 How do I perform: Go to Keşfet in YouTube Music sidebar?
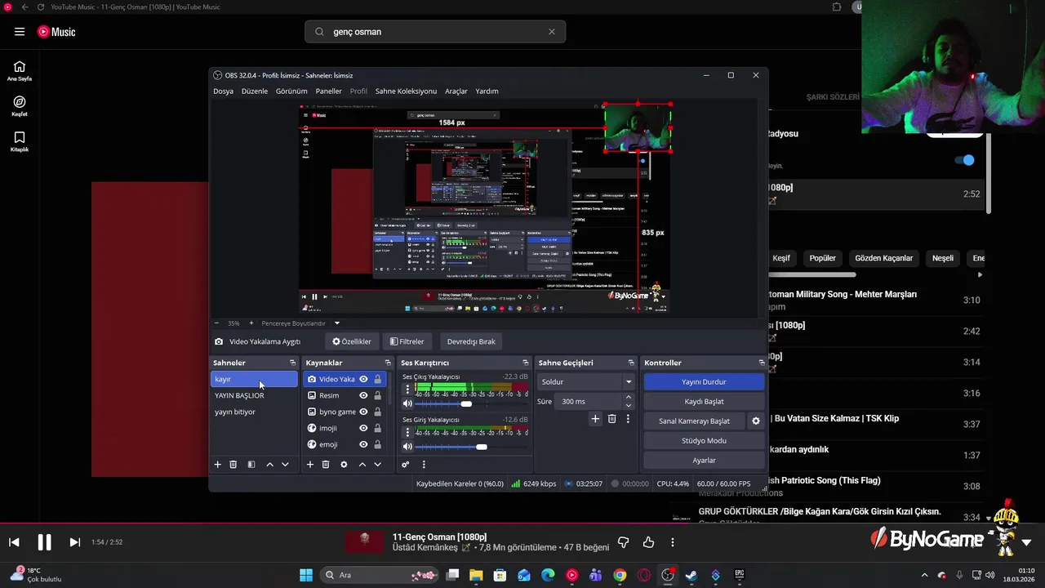click(x=20, y=106)
